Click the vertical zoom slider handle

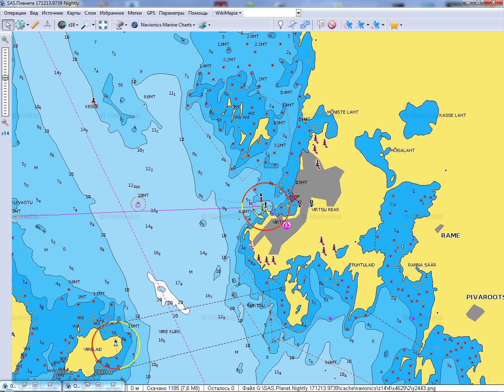5,78
